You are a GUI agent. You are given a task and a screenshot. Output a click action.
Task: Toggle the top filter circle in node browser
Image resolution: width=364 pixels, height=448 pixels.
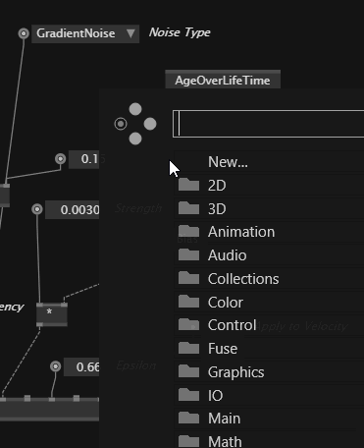[135, 109]
